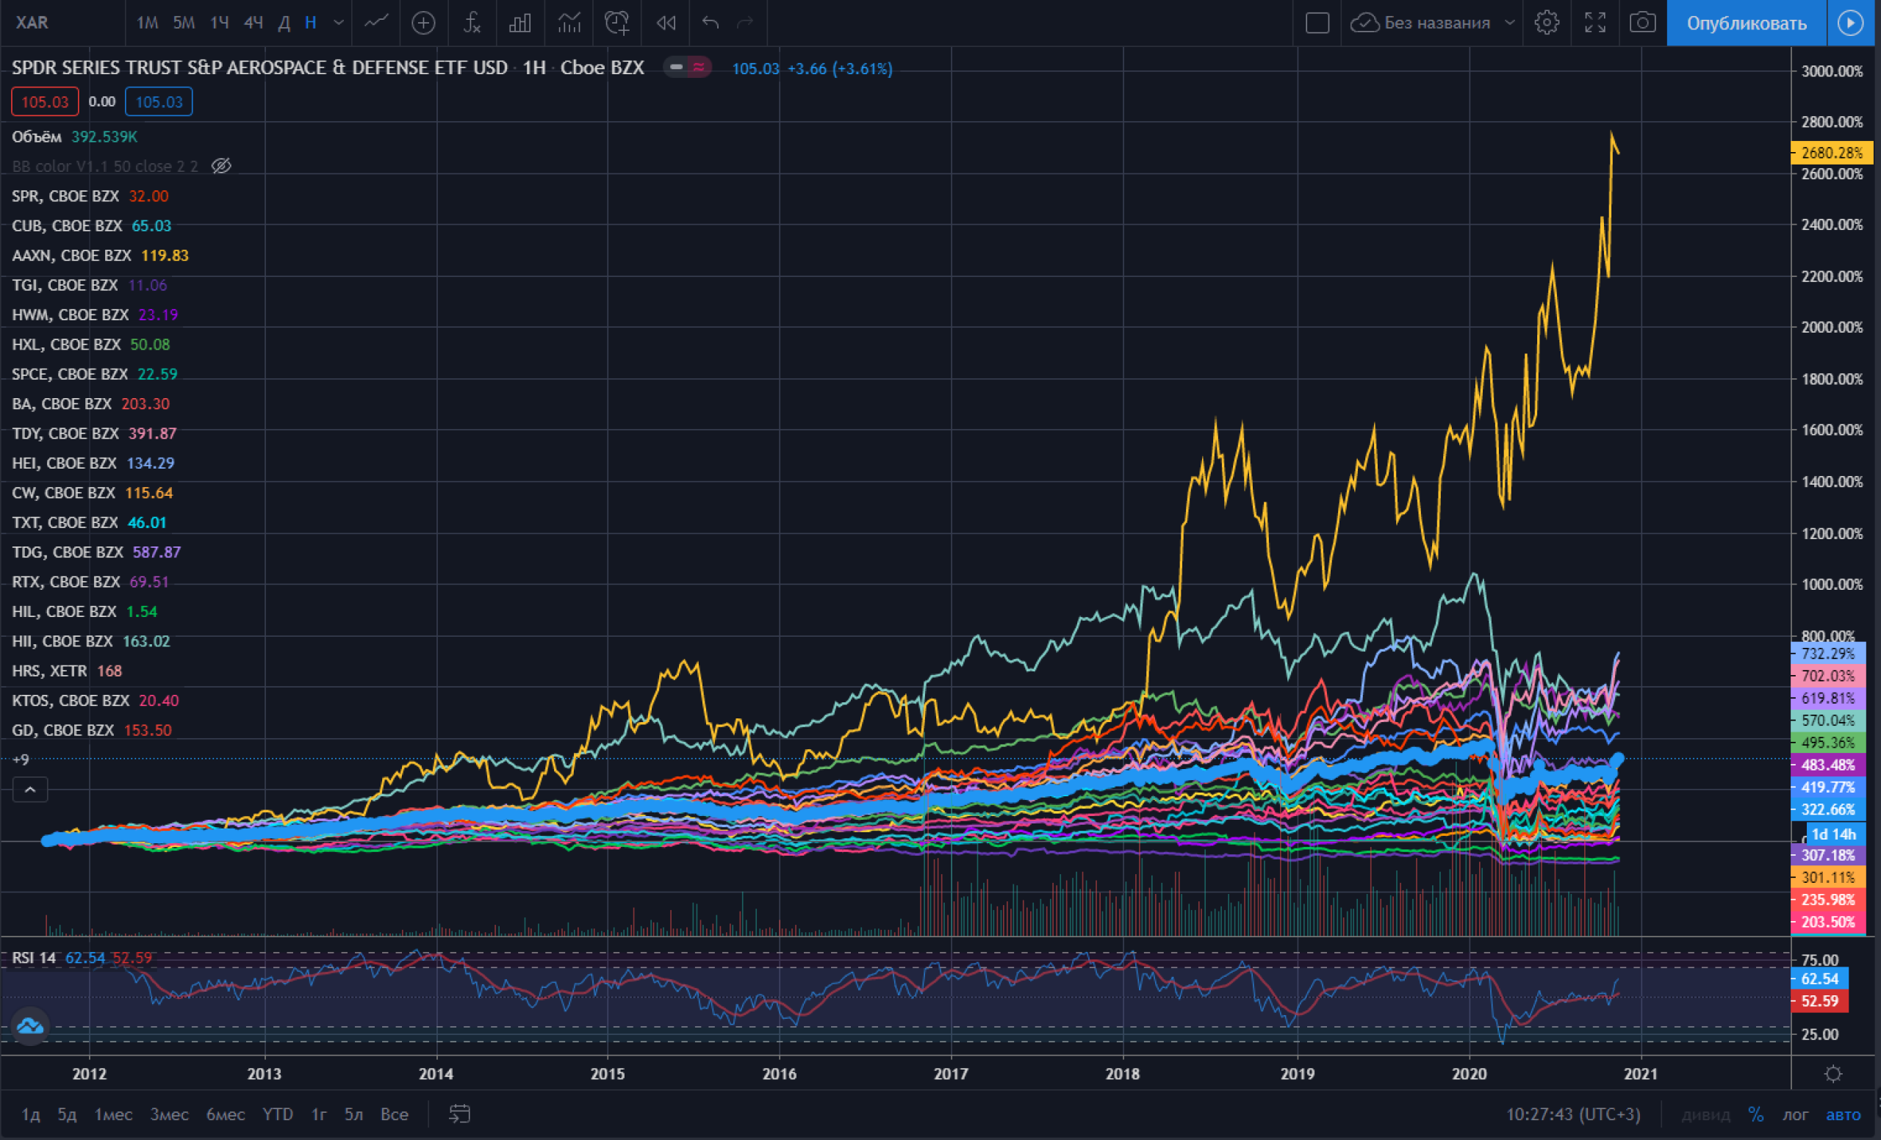
Task: Expand the timeframe interval dropdown arrow
Action: [338, 23]
